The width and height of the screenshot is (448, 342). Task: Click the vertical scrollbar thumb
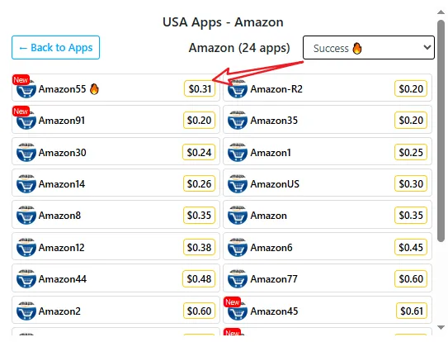(441, 131)
